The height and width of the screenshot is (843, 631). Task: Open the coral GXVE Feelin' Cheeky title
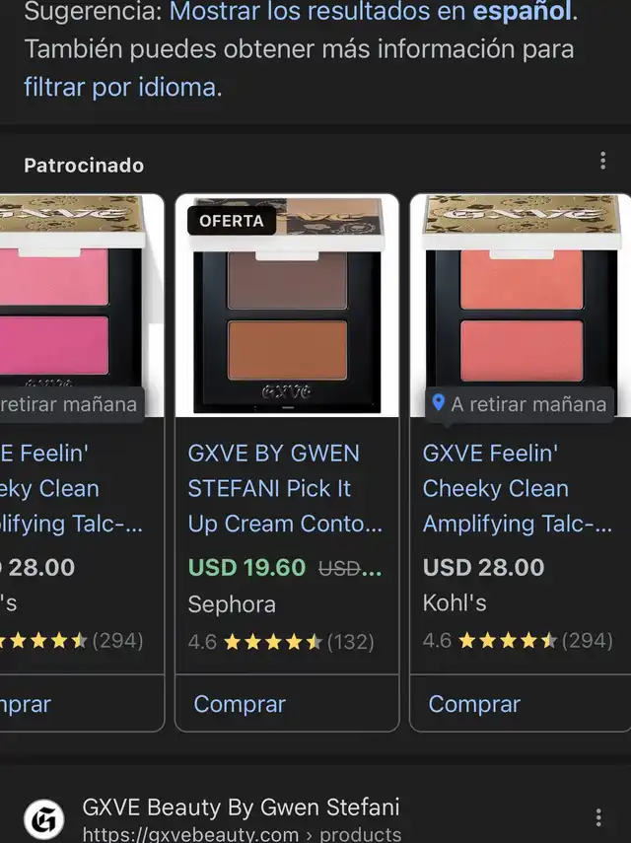pyautogui.click(x=517, y=488)
